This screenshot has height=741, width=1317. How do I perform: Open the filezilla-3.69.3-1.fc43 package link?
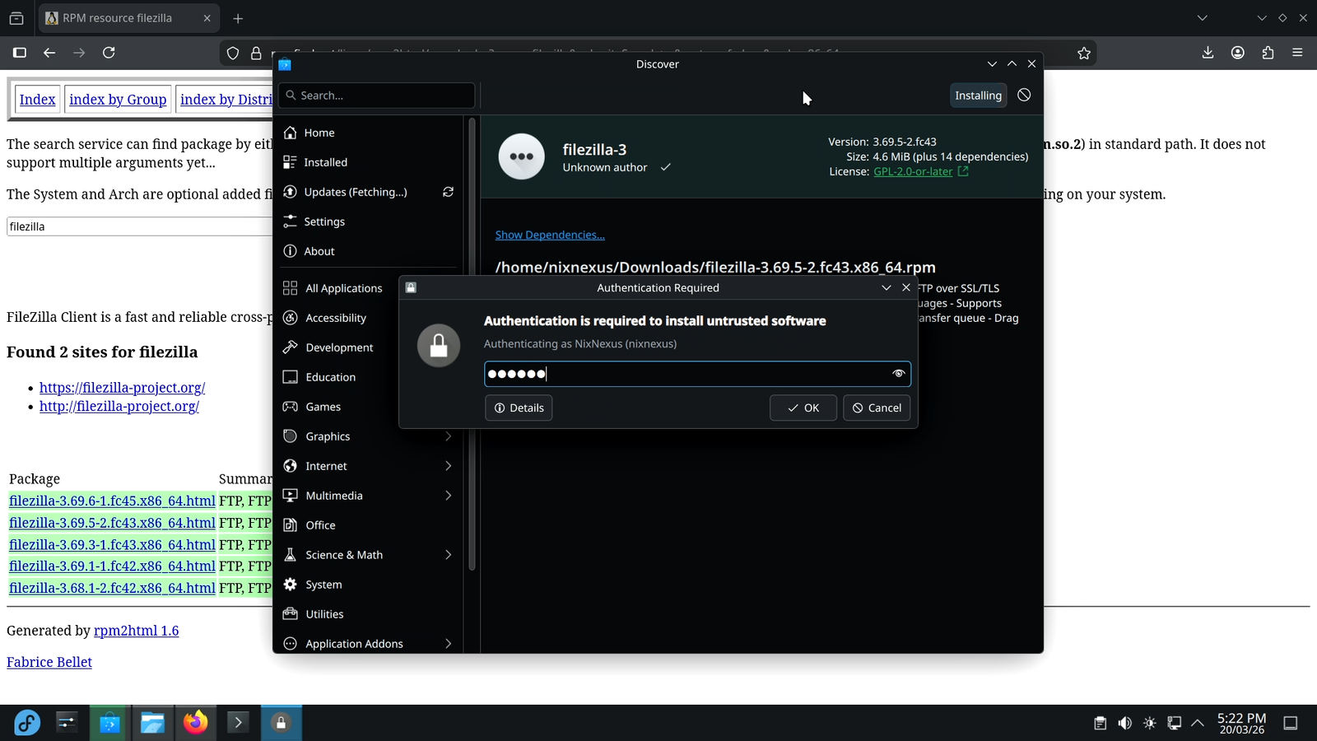[x=112, y=544]
